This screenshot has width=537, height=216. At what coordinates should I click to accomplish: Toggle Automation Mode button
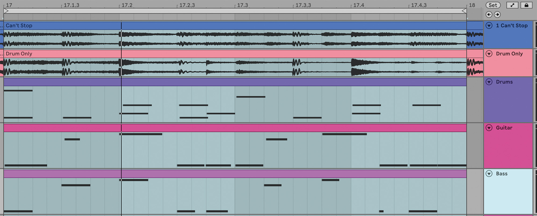(512, 5)
